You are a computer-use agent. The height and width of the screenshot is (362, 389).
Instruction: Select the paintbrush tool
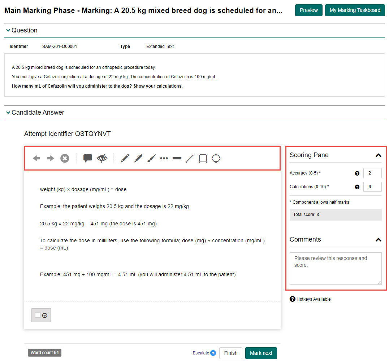[x=151, y=158]
